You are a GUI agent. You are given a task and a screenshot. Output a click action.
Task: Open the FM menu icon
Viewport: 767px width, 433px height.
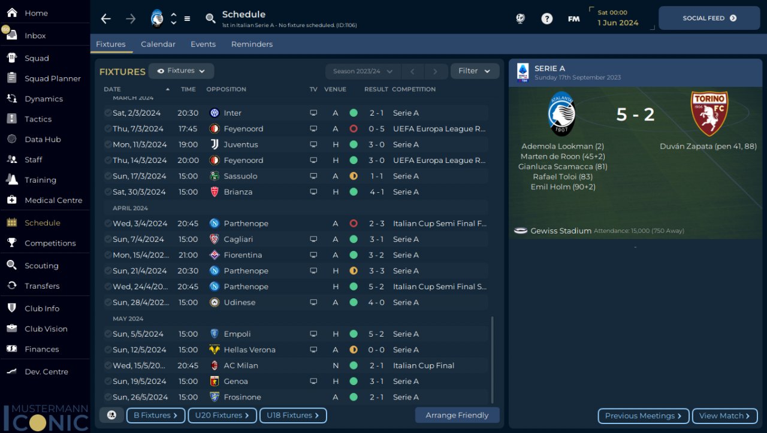(x=573, y=19)
